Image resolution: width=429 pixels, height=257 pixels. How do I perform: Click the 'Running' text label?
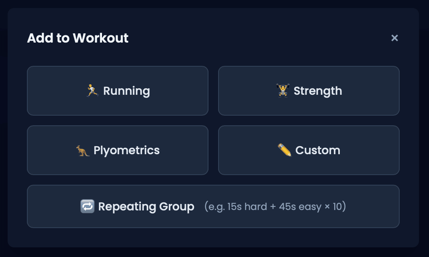click(x=127, y=91)
